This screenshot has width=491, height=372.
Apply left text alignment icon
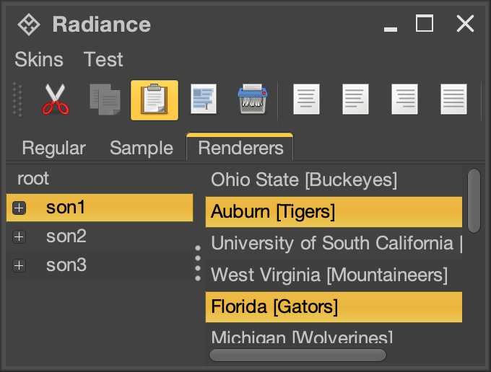click(x=355, y=99)
